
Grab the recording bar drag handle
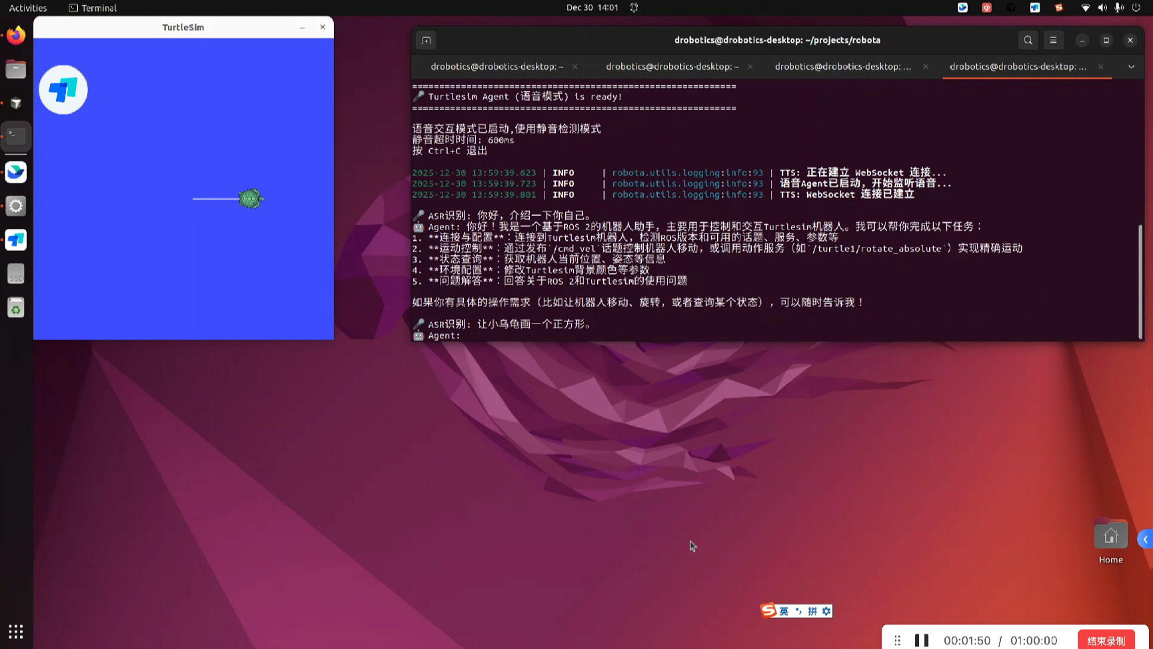(x=897, y=640)
